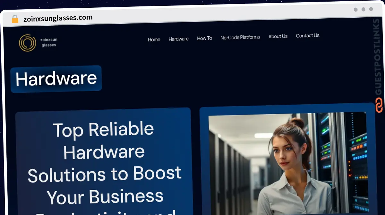Screen dimensions: 385x215
Task: Click the zoinxsunglasses.com URL text
Action: 58,18
